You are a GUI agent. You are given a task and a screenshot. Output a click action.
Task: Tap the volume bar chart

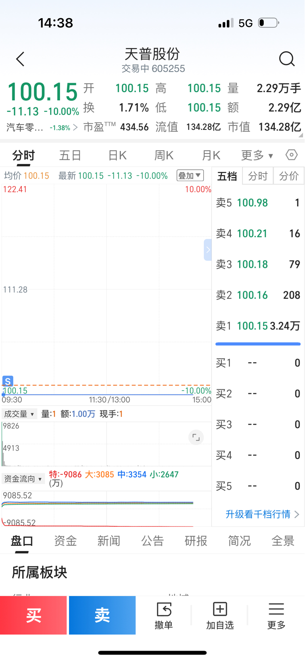(106, 444)
